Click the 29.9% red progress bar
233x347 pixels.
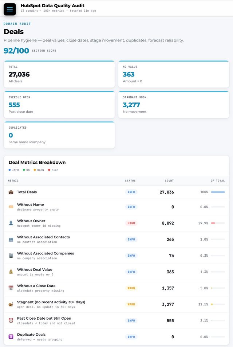coord(218,223)
